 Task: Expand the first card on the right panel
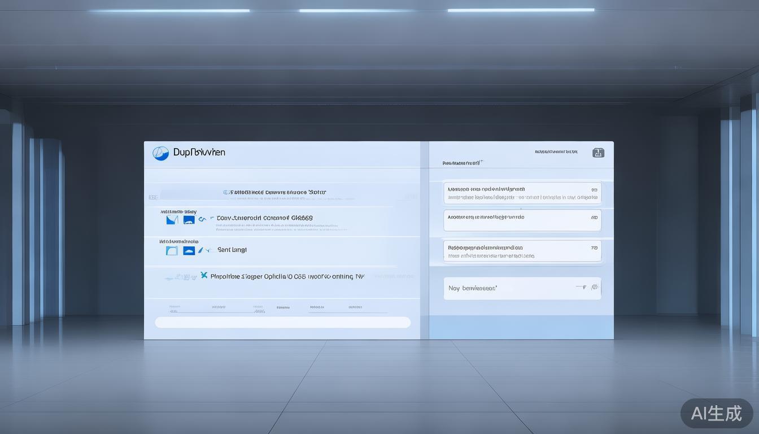pos(522,193)
